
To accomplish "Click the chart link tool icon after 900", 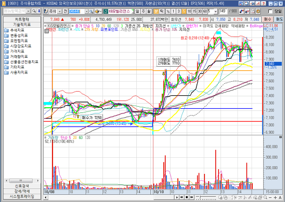I will (x=241, y=11).
